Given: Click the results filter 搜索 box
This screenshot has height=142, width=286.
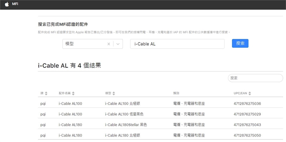Looking at the screenshot, I should tap(255, 78).
